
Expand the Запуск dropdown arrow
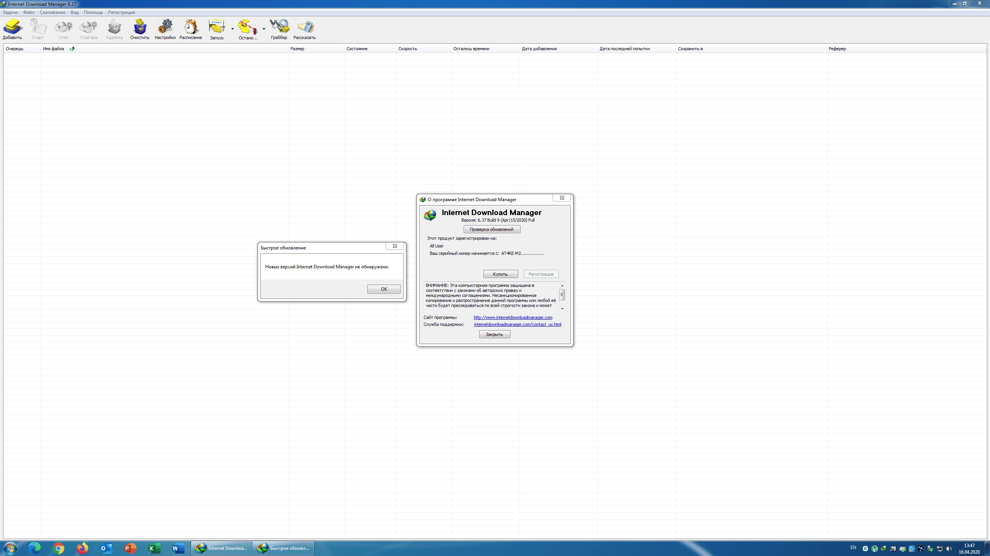point(232,29)
